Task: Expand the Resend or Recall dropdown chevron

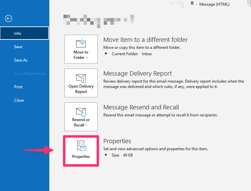Action: [x=87, y=125]
